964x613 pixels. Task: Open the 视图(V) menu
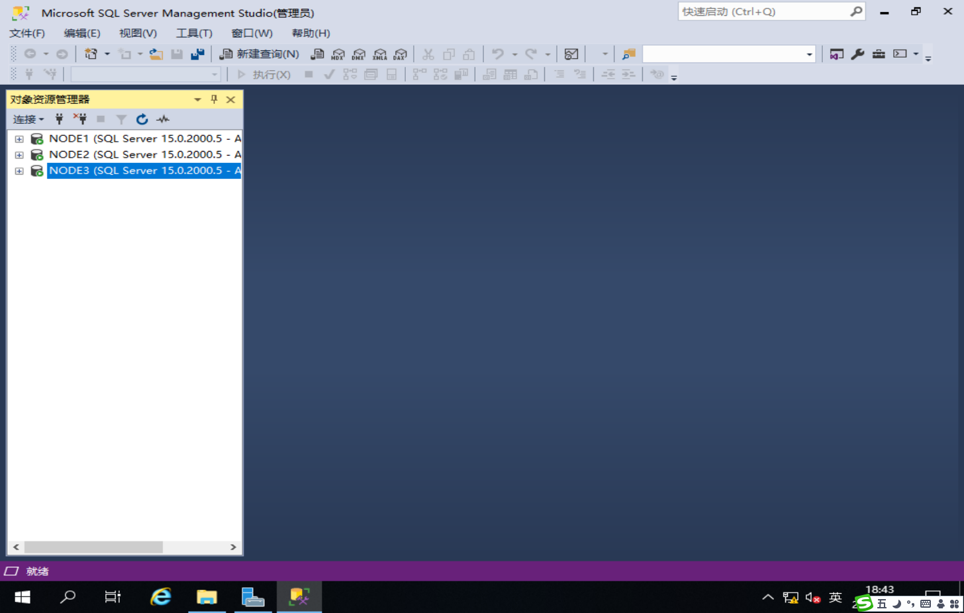pyautogui.click(x=138, y=33)
